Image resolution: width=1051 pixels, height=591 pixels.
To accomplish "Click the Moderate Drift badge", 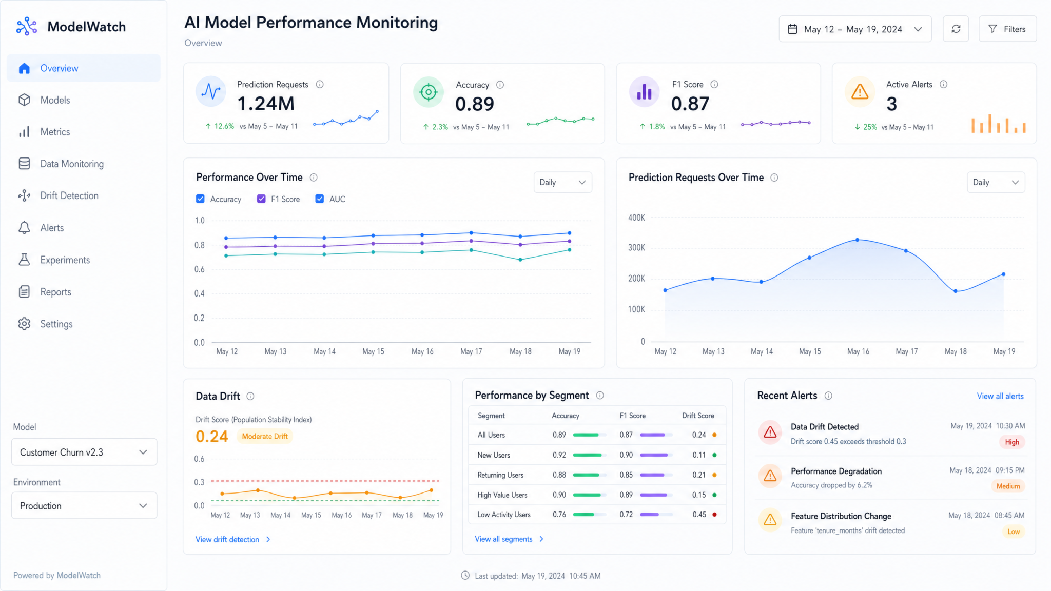I will coord(265,436).
